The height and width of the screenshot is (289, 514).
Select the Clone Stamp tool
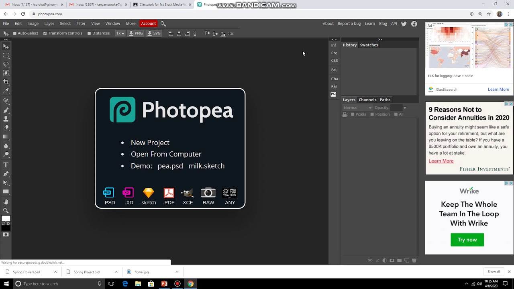[x=6, y=119]
